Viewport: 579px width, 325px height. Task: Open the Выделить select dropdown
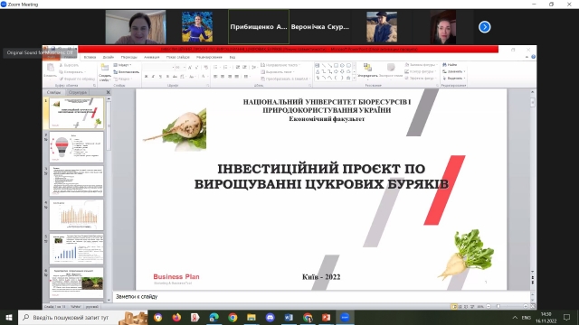tap(453, 79)
